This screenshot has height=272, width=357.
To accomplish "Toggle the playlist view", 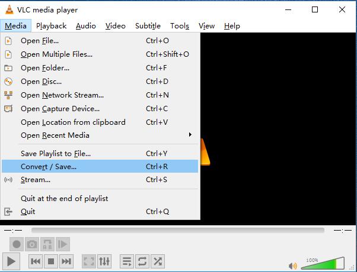I will [x=127, y=261].
